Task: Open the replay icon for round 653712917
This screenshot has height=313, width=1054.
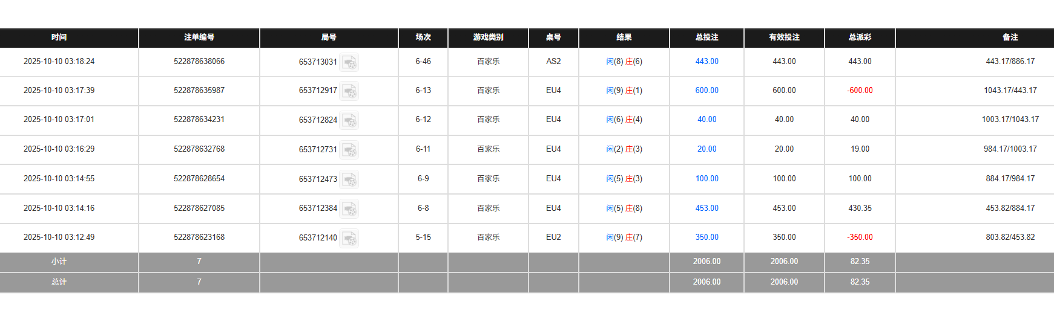Action: pos(349,91)
